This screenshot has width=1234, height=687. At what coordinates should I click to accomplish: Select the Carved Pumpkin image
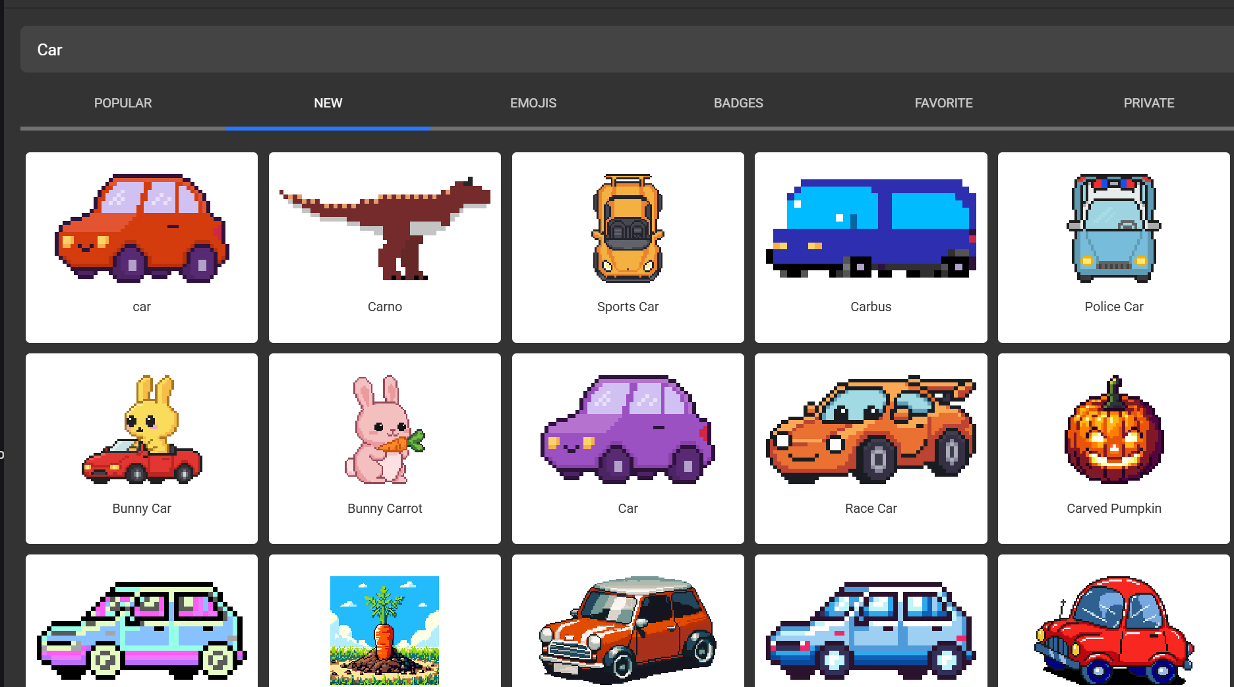(1114, 429)
